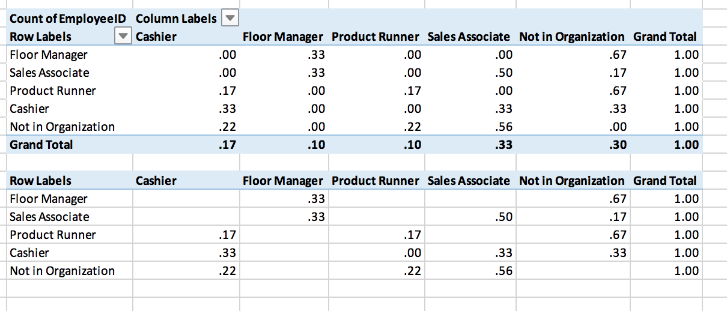
Task: Select Sales Associate row label in upper pivot table
Action: [x=49, y=73]
